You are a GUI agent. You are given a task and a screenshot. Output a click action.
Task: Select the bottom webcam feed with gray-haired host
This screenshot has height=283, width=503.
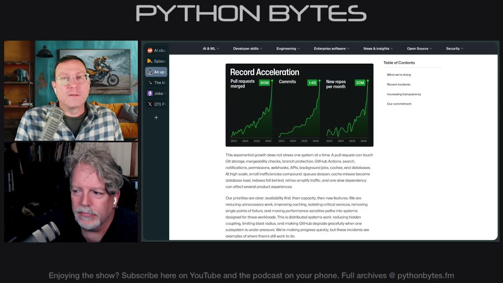pyautogui.click(x=71, y=192)
